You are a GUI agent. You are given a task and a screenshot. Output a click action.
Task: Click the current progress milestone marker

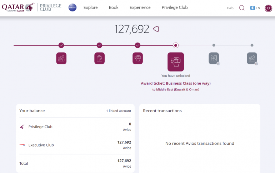click(176, 45)
